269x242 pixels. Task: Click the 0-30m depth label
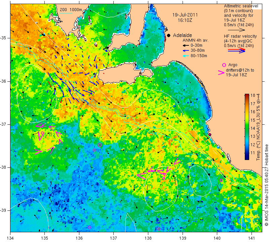tap(196, 45)
